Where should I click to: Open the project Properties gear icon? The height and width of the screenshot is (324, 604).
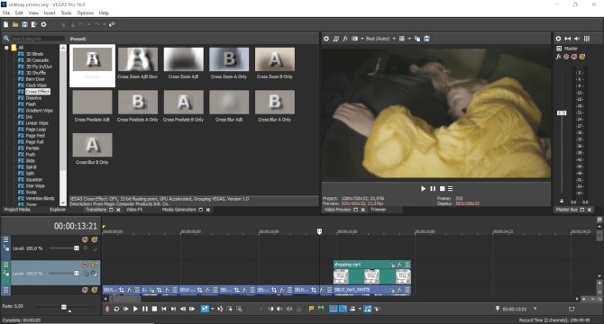tap(43, 24)
